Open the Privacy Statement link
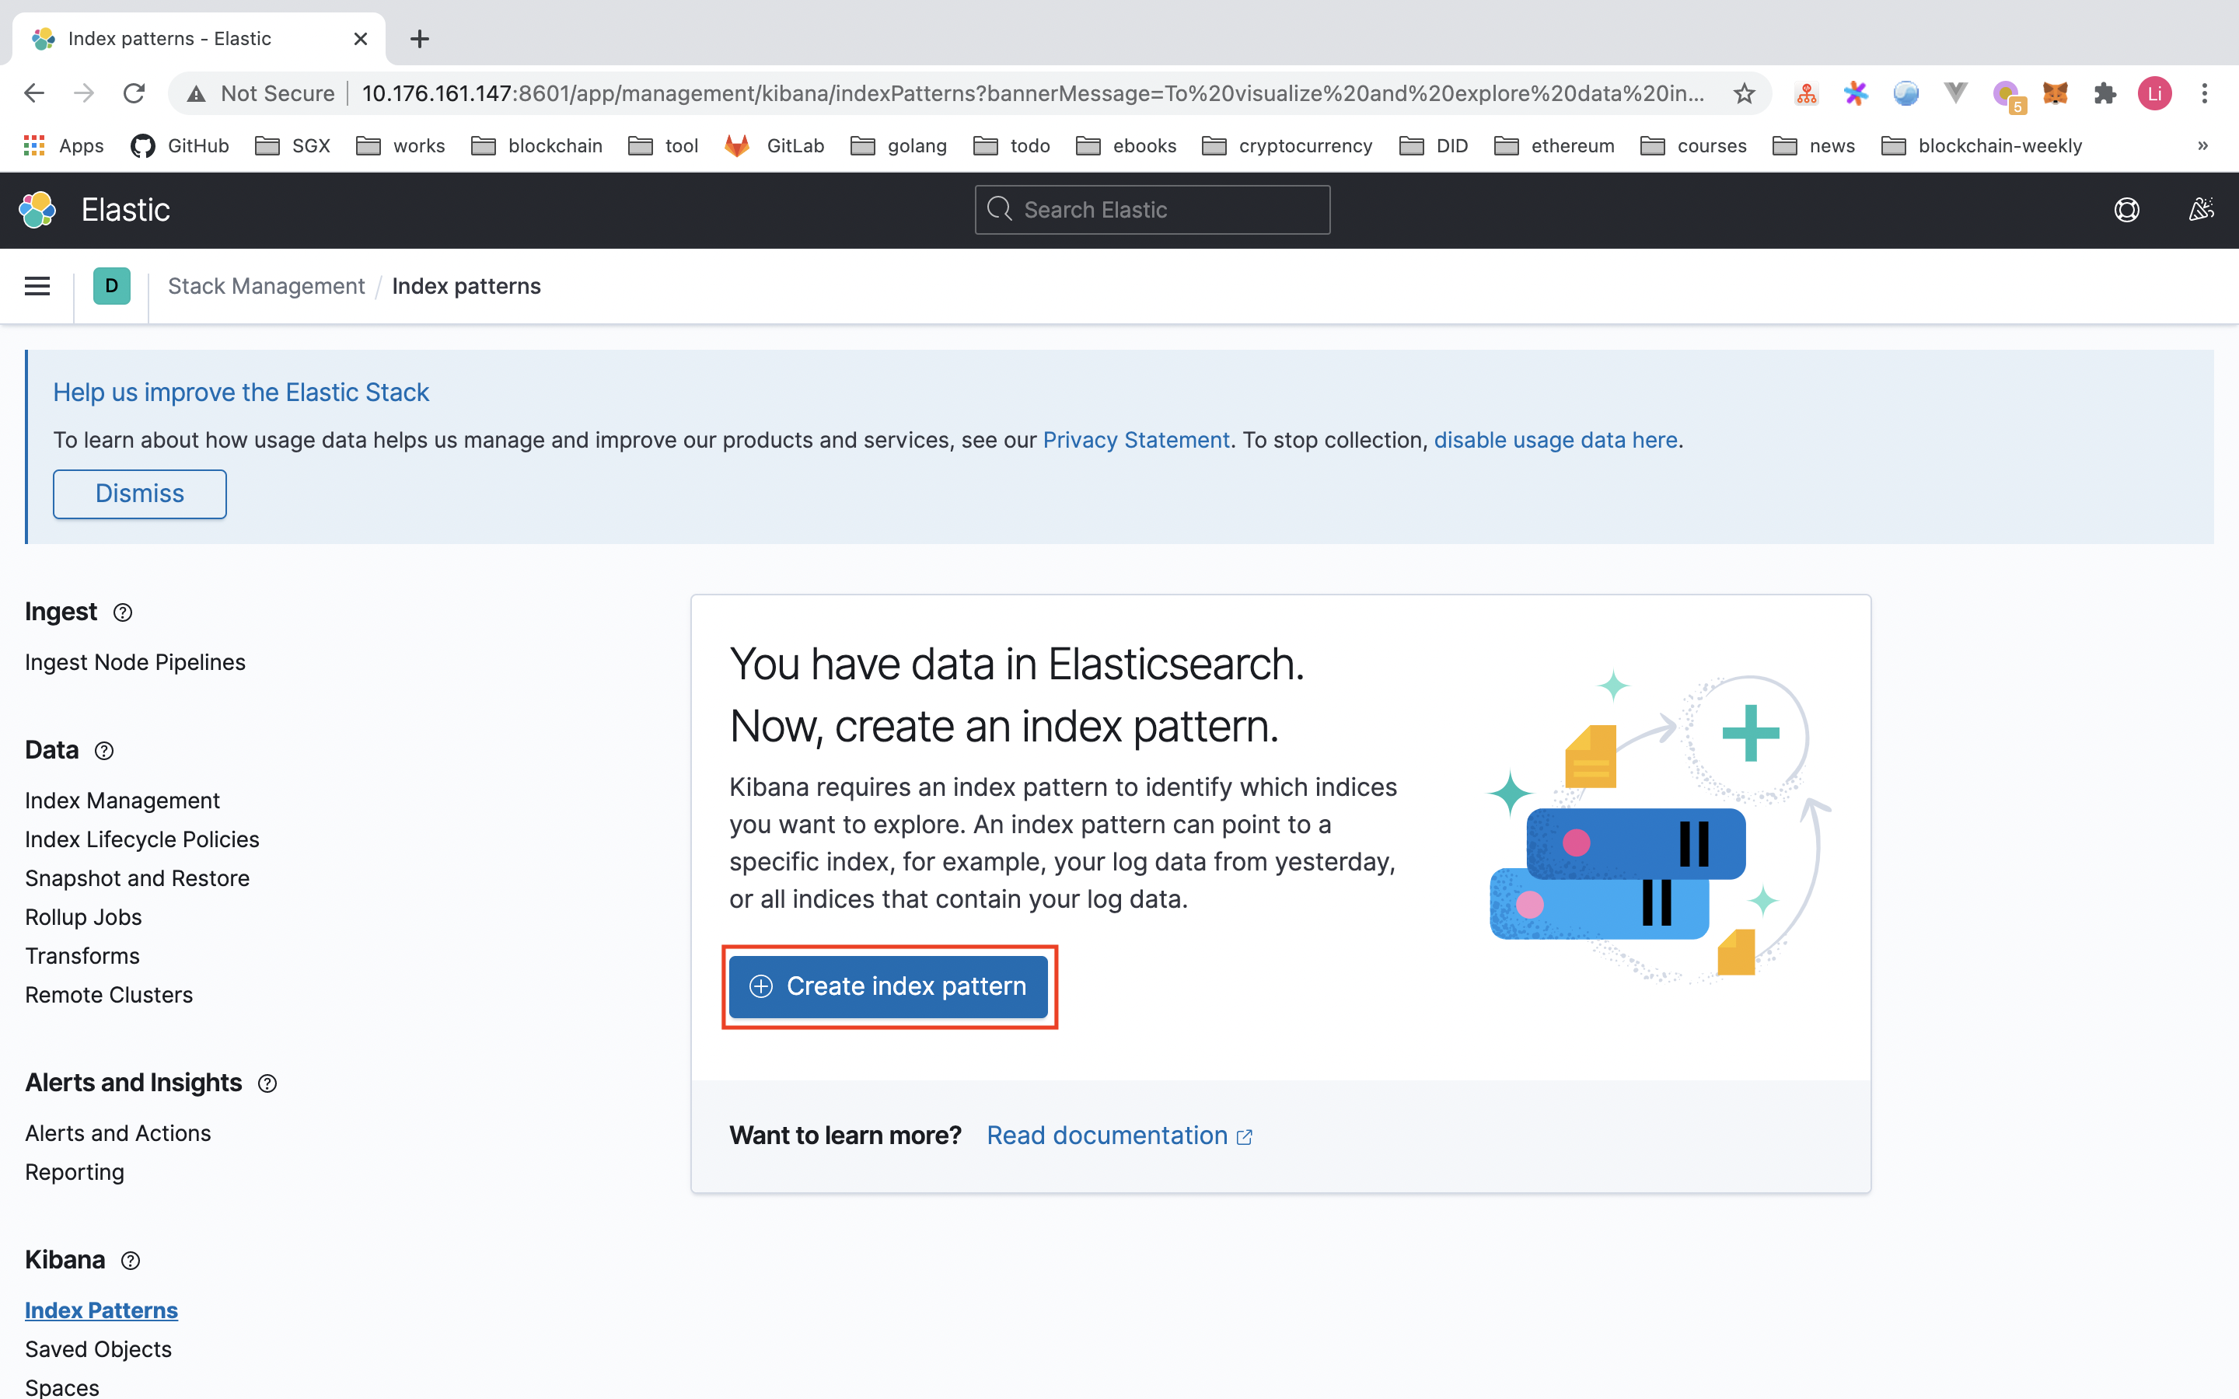This screenshot has width=2239, height=1399. [1136, 441]
